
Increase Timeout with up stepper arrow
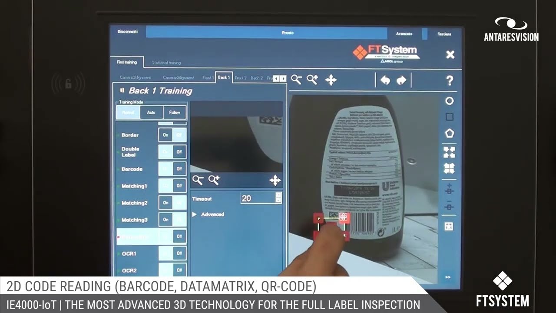[278, 195]
